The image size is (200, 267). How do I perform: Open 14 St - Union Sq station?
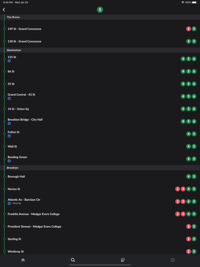(100, 109)
